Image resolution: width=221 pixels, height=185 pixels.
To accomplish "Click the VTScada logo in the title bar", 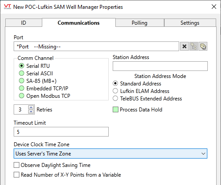I will [7, 7].
